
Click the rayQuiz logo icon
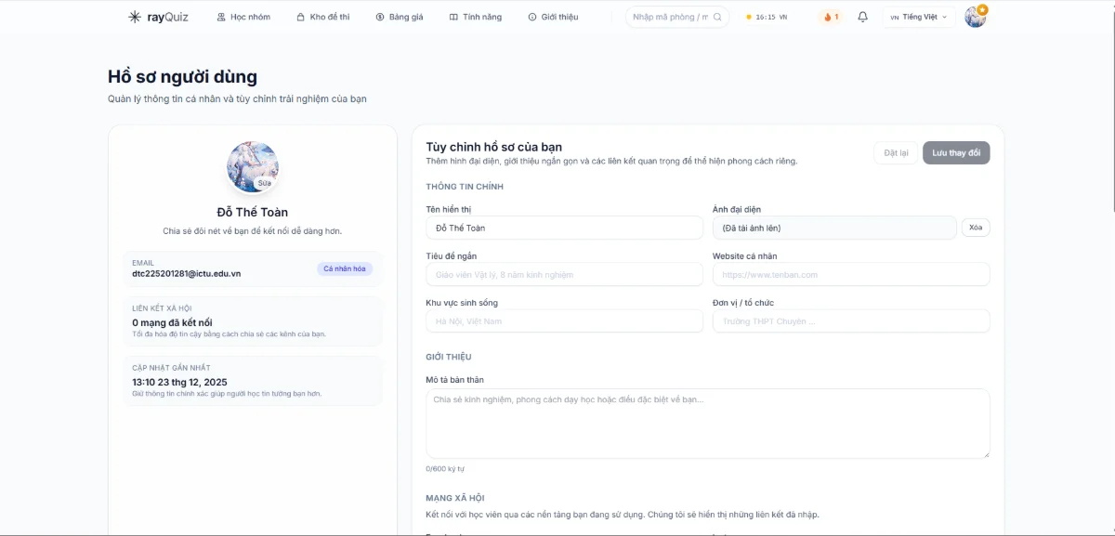point(133,16)
